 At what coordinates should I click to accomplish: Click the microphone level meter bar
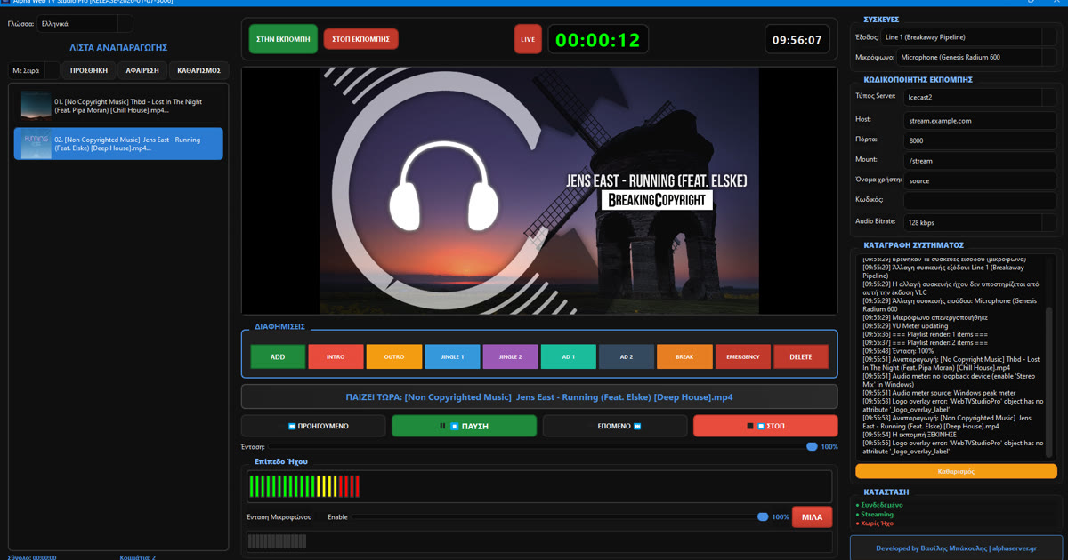[539, 541]
